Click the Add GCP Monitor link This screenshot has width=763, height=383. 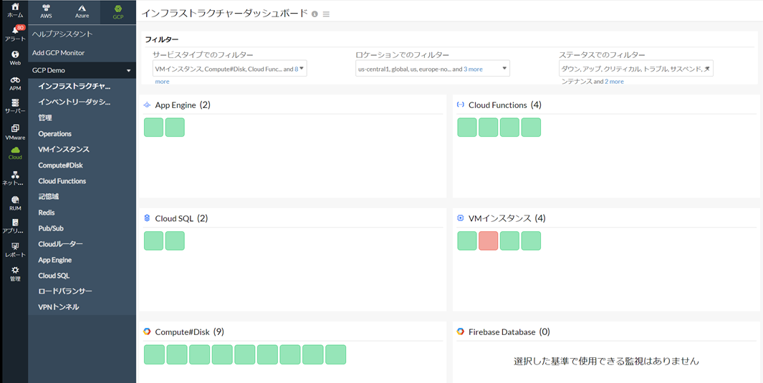pos(58,53)
